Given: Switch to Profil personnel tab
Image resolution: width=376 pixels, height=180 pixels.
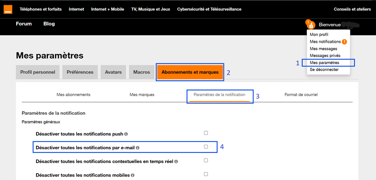Looking at the screenshot, I should pos(38,72).
